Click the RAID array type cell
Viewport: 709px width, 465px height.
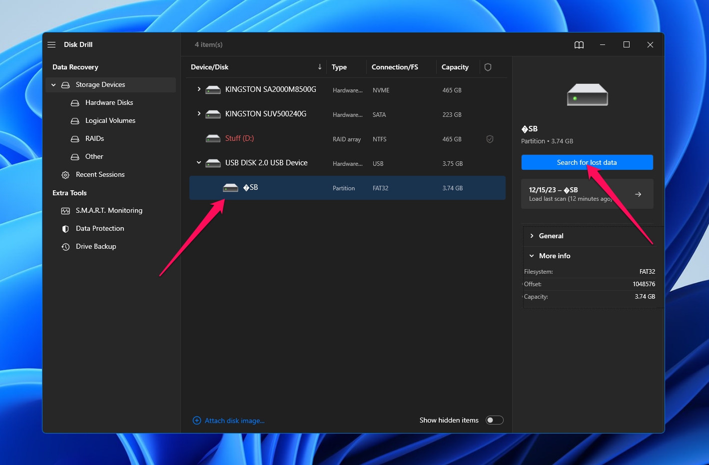click(347, 139)
